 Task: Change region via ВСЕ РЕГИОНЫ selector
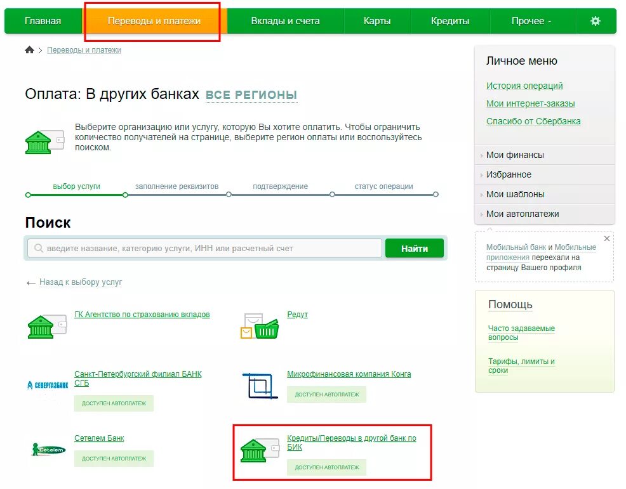coord(251,95)
